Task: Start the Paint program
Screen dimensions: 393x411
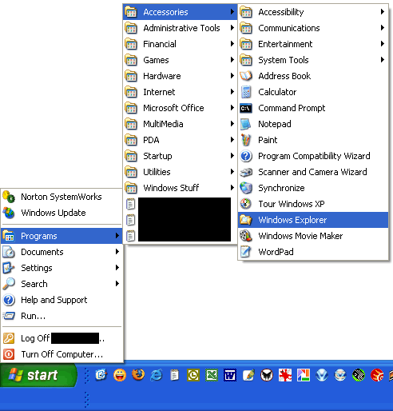Action: [313, 140]
